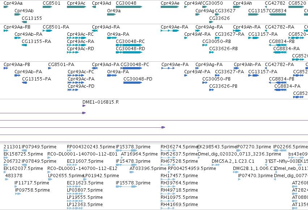Open the Cpr49Ad gene label

[102, 3]
